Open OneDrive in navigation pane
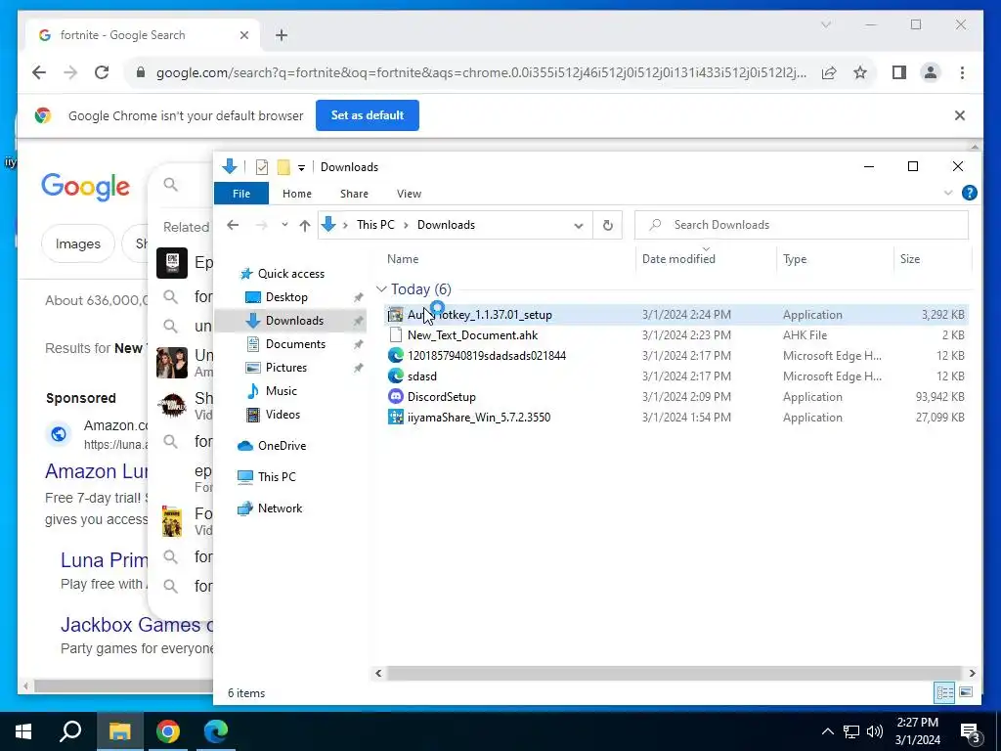1001x751 pixels. 281,446
